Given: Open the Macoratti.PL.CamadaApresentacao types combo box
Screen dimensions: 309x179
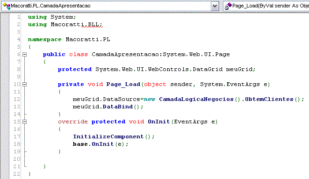Looking at the screenshot, I should click(x=110, y=6).
